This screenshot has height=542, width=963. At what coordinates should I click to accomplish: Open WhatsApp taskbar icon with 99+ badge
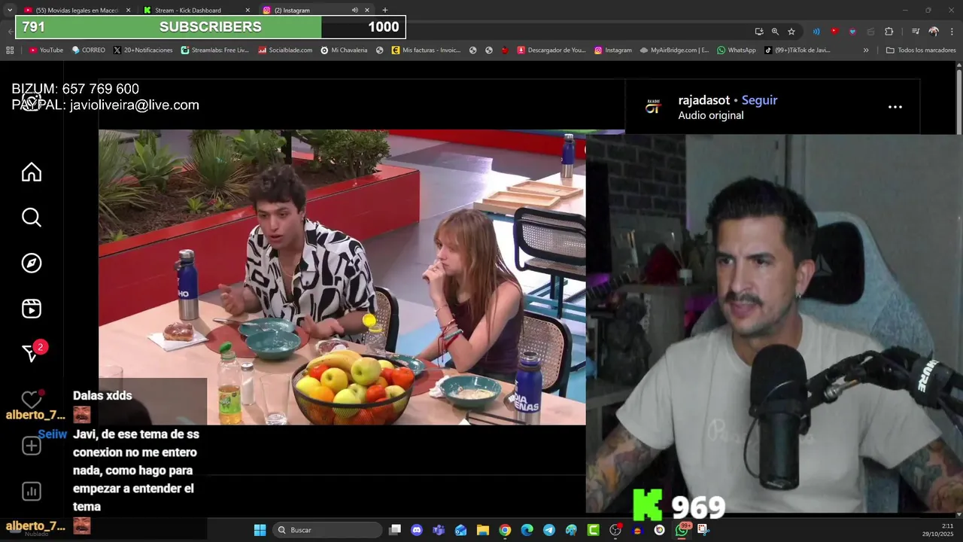[682, 530]
